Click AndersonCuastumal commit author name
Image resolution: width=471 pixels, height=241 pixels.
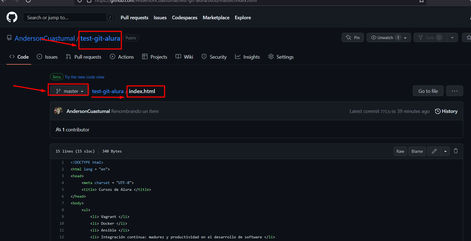pos(88,111)
